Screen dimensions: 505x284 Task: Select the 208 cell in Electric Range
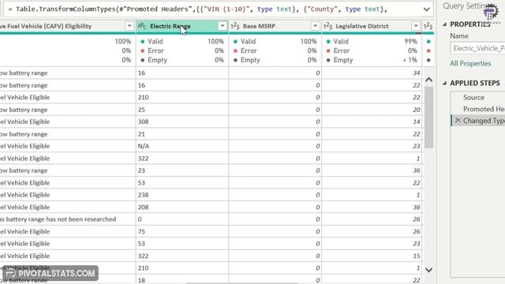click(182, 207)
